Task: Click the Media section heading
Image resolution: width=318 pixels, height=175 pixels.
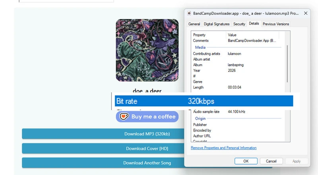Action: click(x=200, y=47)
